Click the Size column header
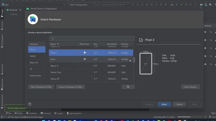The width and height of the screenshot is (216, 121). point(99,44)
